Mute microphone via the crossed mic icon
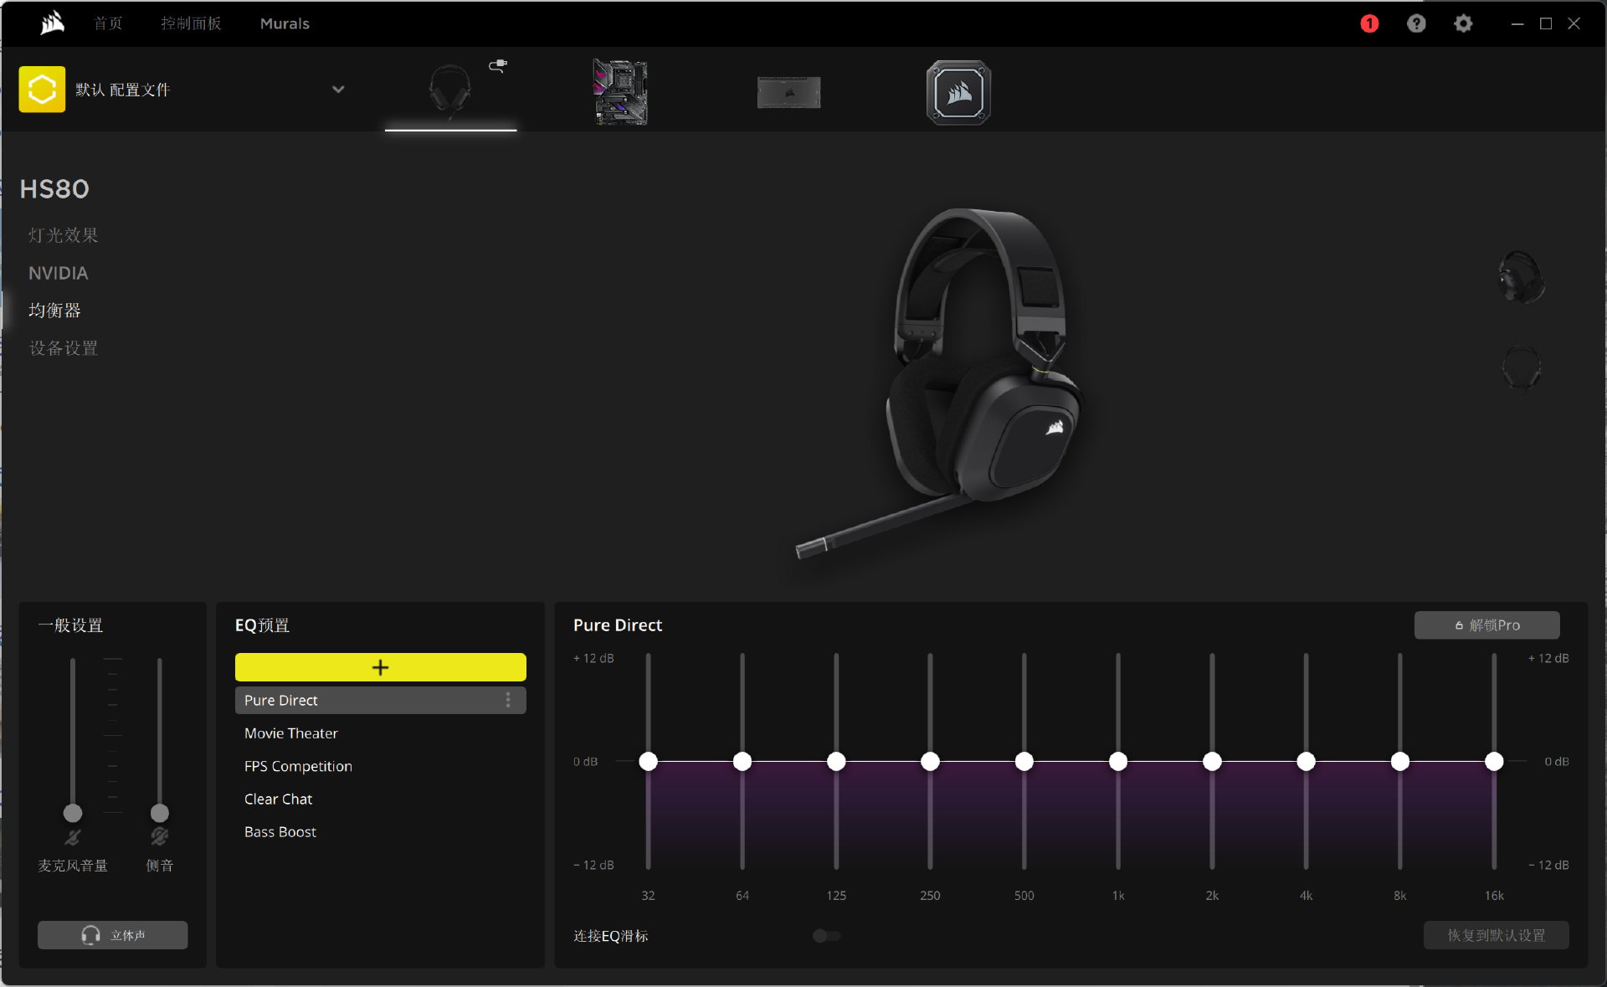This screenshot has width=1607, height=987. tap(73, 837)
